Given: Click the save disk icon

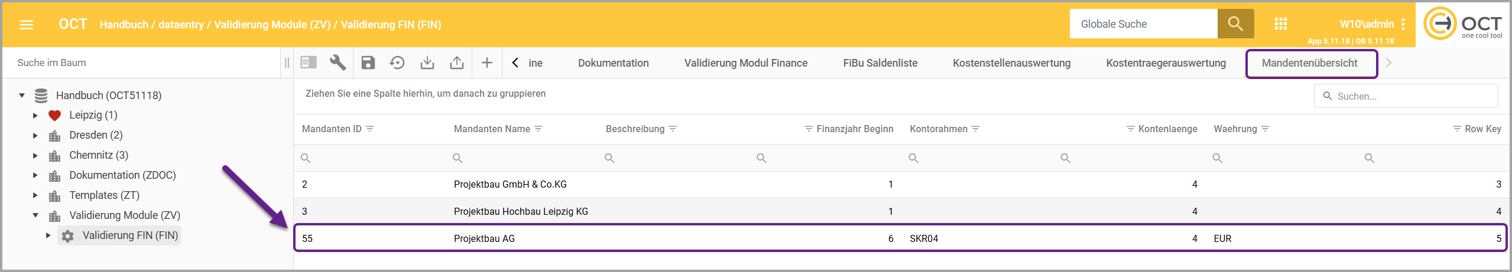Looking at the screenshot, I should click(368, 63).
